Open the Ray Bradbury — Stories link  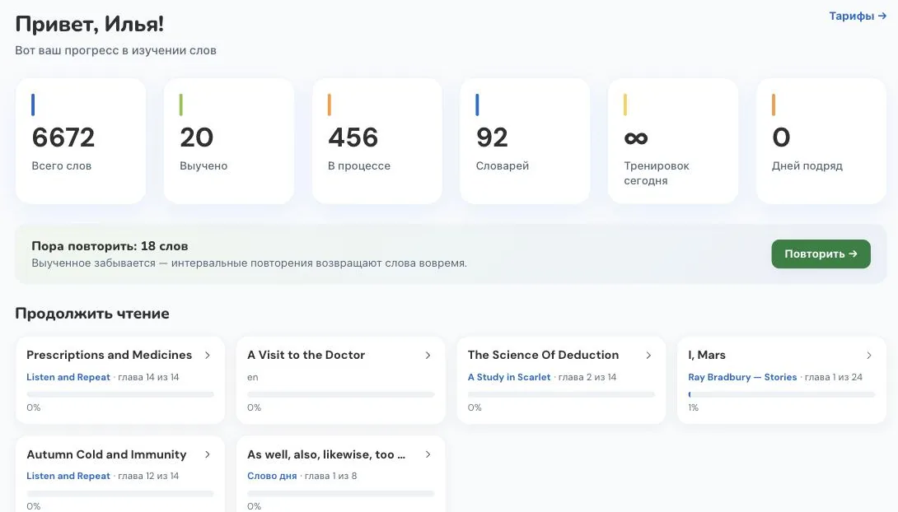point(742,377)
